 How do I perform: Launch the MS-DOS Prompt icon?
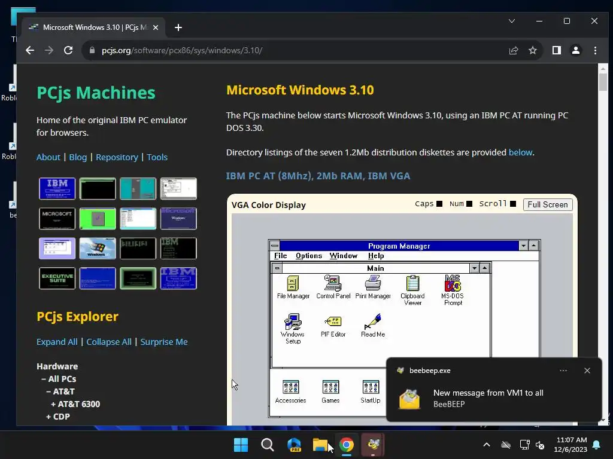[x=453, y=290]
